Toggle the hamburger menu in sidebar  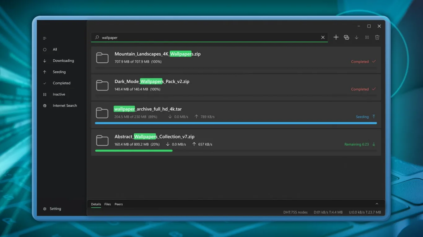45,38
